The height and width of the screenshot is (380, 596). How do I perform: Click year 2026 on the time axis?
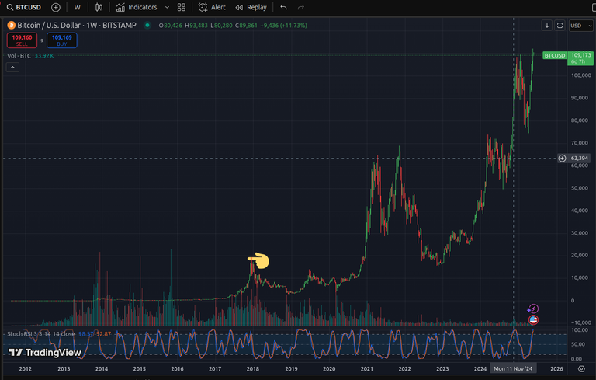pyautogui.click(x=556, y=369)
